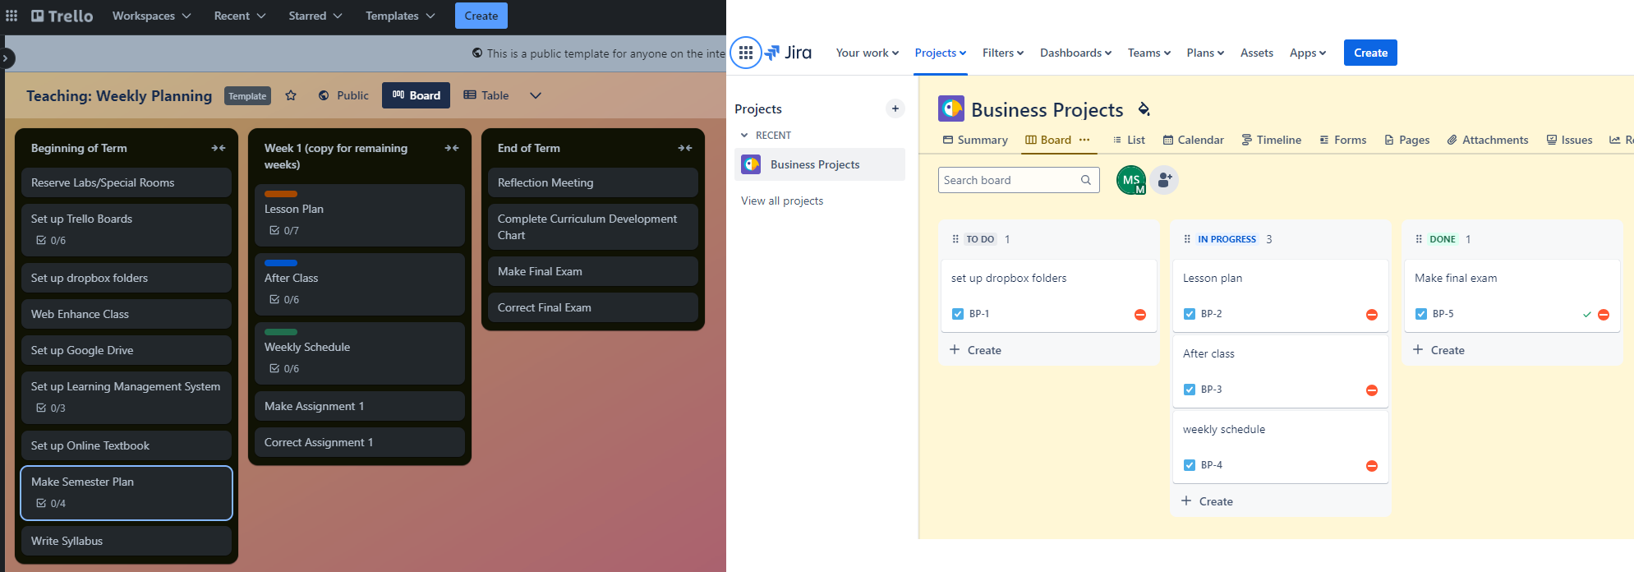Star the Teaching: Weekly Planning board
Image resolution: width=1634 pixels, height=572 pixels.
pyautogui.click(x=291, y=95)
